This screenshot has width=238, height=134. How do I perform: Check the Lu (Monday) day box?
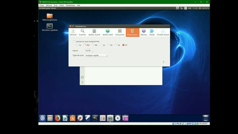(77, 45)
